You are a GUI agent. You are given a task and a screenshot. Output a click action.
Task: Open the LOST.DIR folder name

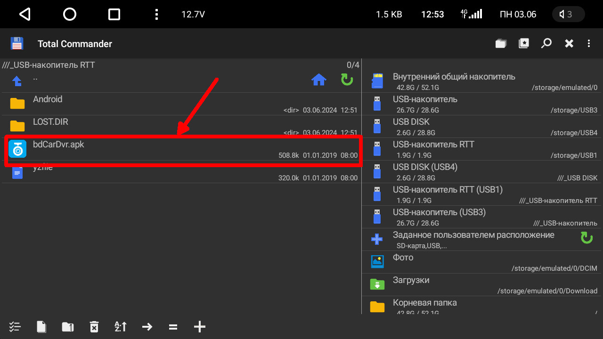point(50,122)
